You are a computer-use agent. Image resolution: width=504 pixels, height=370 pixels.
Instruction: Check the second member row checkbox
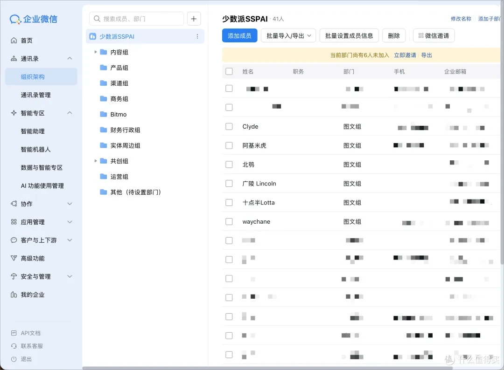point(229,107)
